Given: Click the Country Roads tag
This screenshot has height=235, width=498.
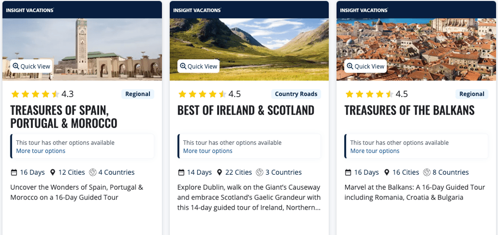Looking at the screenshot, I should coord(296,94).
